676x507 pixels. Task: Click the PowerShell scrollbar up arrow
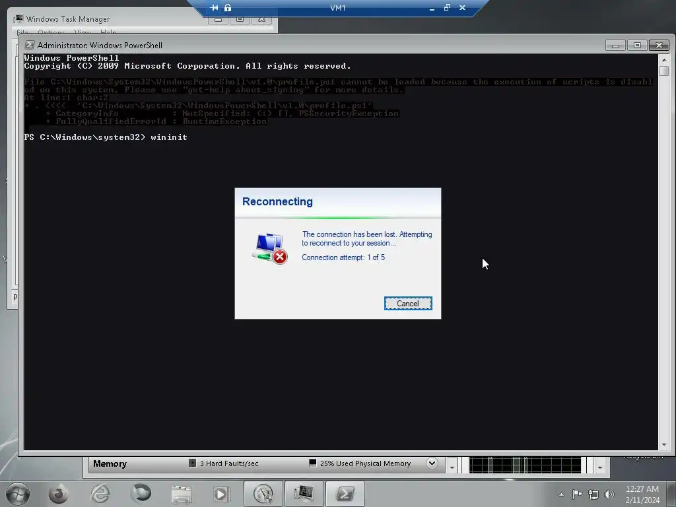pos(664,59)
